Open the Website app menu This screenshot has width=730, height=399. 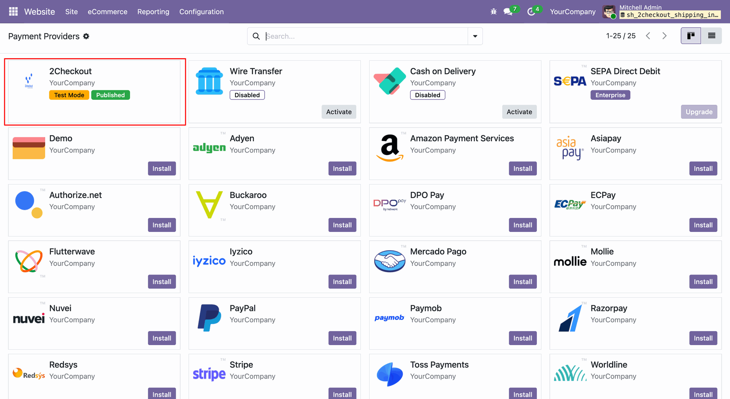click(40, 12)
